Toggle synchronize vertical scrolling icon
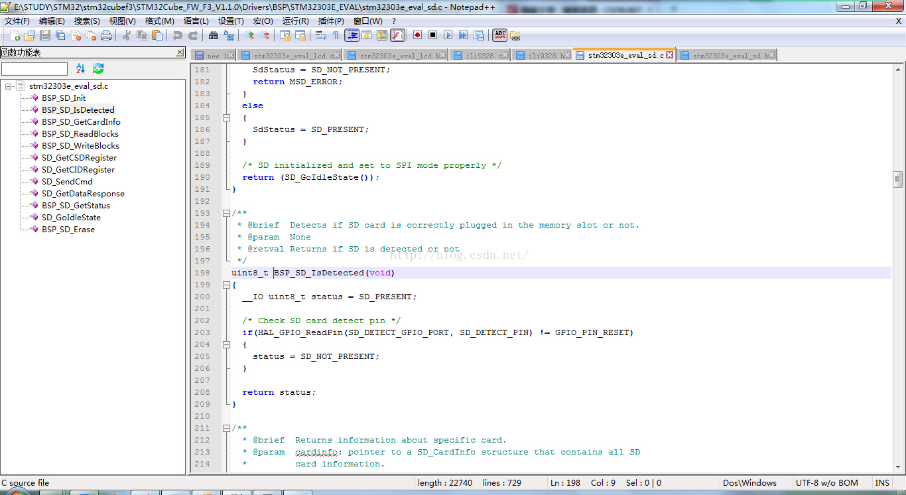This screenshot has width=906, height=495. point(285,35)
